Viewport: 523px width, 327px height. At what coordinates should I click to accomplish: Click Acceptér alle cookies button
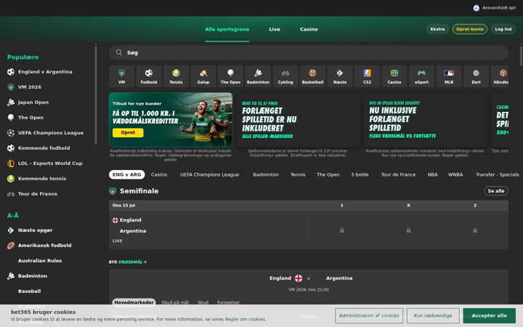(489, 315)
